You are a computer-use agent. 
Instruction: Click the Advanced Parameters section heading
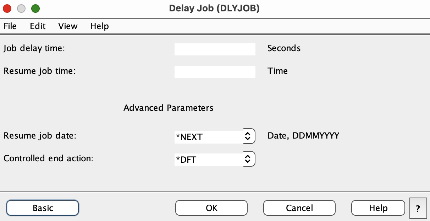pyautogui.click(x=169, y=108)
